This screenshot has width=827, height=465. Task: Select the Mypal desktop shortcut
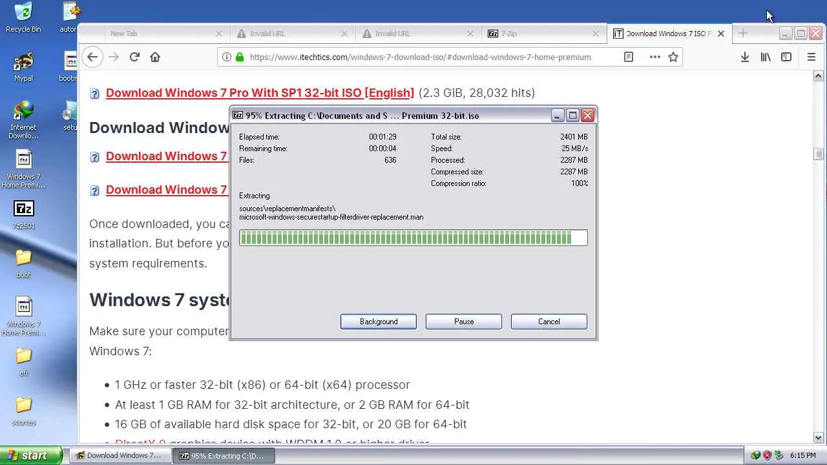click(x=23, y=67)
